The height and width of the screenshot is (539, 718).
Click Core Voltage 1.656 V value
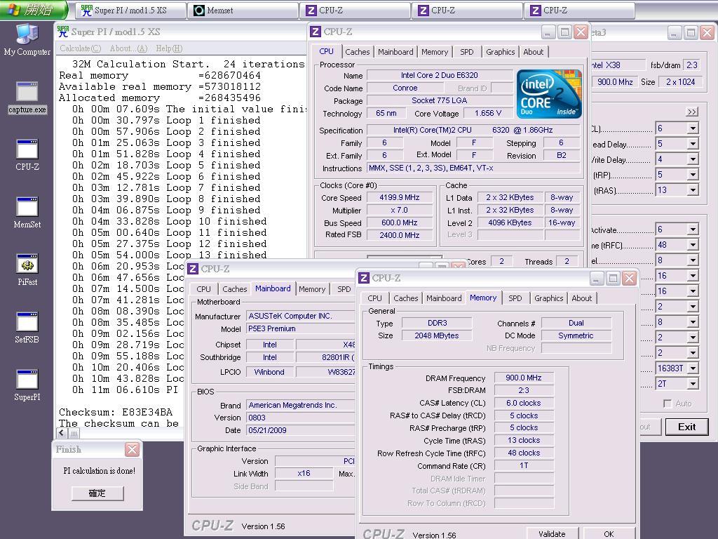488,113
